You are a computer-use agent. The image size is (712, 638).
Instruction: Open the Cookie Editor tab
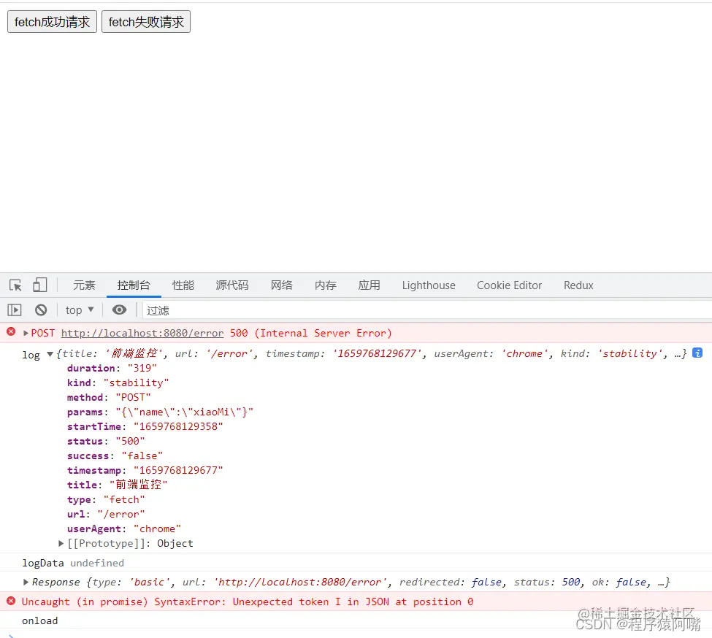pyautogui.click(x=509, y=285)
